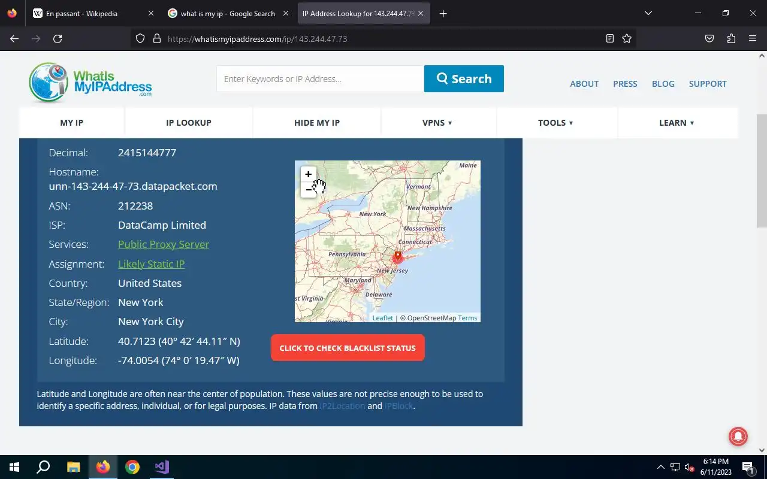Open Google Chrome from taskbar
767x479 pixels.
pos(132,467)
